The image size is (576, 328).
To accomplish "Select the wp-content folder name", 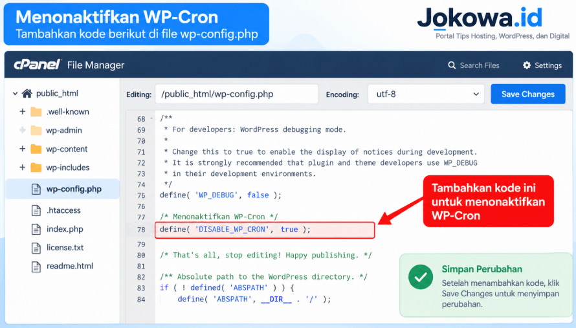I will point(67,149).
